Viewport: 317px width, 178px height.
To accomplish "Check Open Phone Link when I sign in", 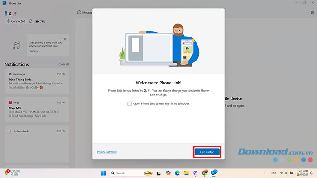I will [130, 103].
